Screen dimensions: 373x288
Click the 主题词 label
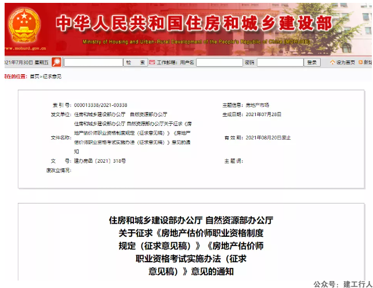[x=233, y=161]
